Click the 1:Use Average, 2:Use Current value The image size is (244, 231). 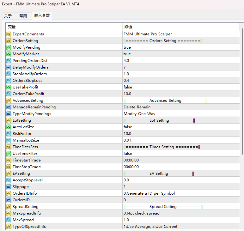150,227
